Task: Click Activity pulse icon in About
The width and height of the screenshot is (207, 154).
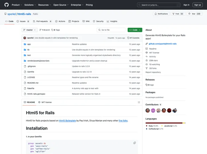Action: point(147,57)
